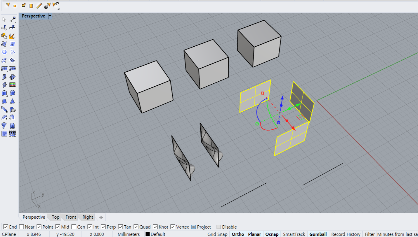The image size is (418, 237).
Task: Click the orange Explode icon
Action: 12,36
